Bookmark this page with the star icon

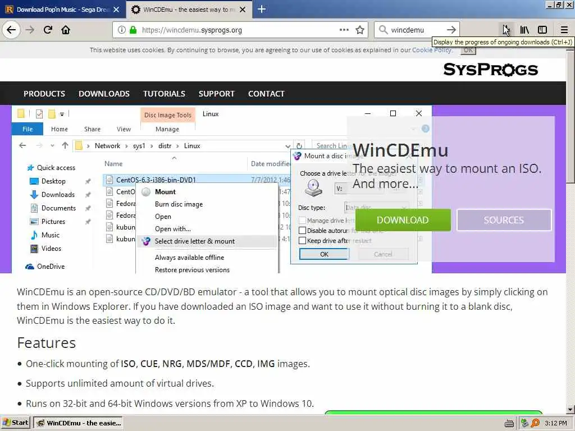point(360,30)
